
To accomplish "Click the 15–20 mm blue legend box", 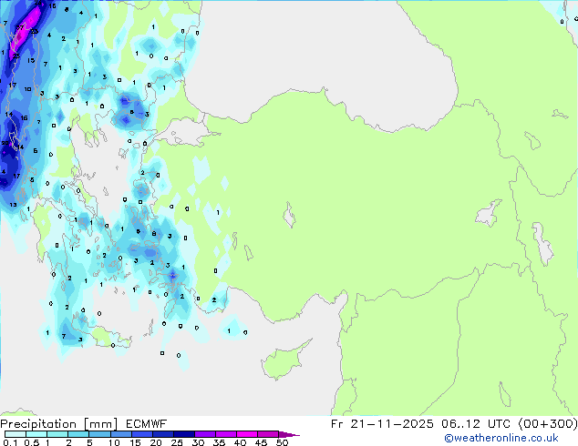I will tap(142, 434).
